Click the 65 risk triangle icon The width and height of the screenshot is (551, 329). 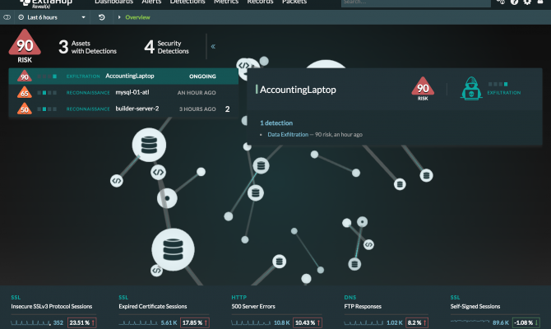[25, 92]
